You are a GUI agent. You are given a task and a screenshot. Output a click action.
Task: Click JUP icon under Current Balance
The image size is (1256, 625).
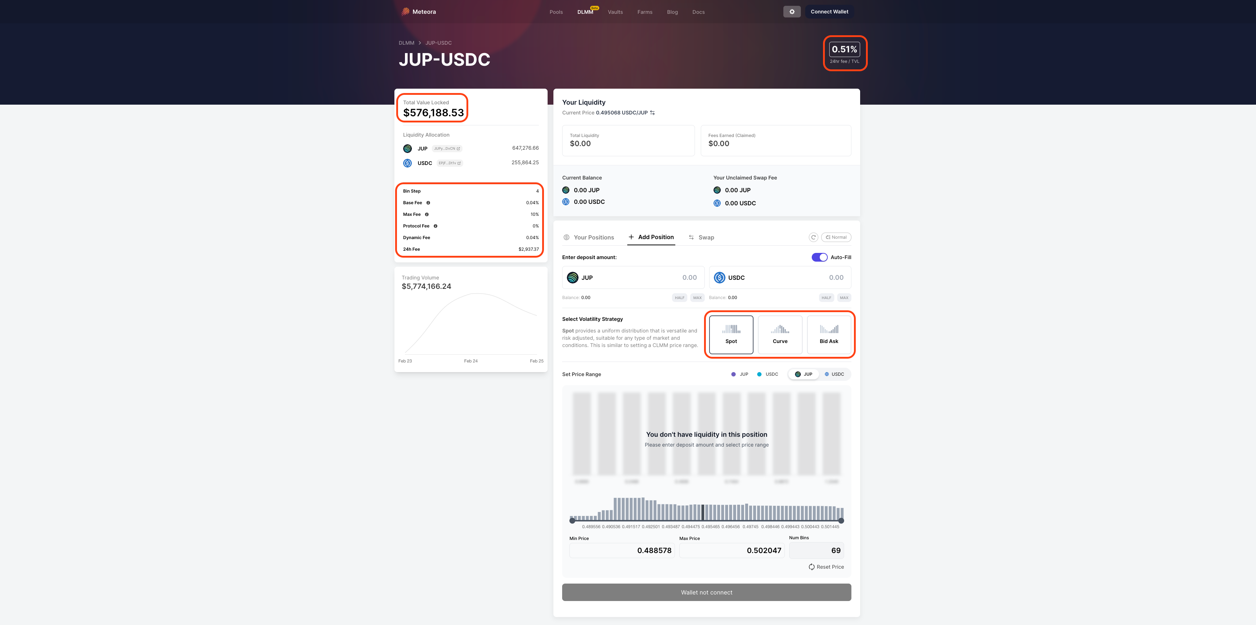pyautogui.click(x=566, y=190)
